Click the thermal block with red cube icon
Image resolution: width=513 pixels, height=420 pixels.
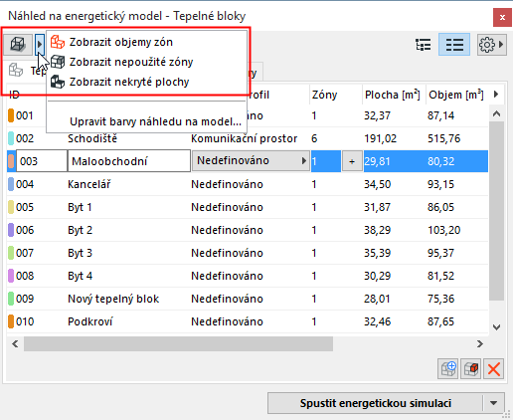pos(470,368)
